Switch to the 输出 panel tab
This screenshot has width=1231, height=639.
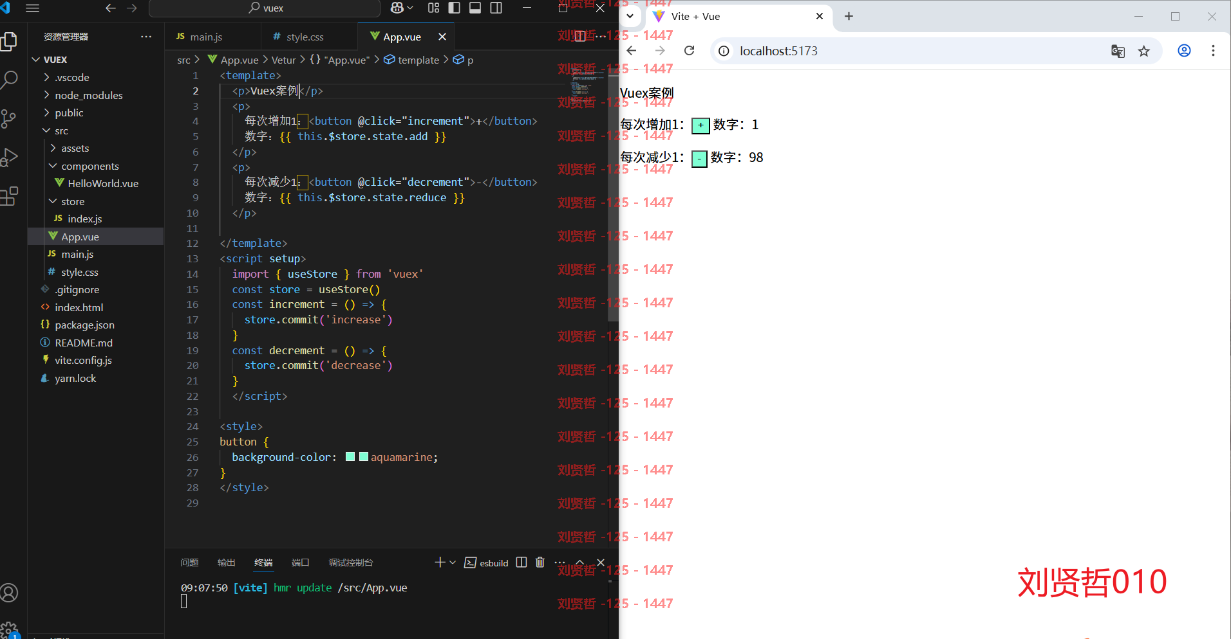point(226,562)
